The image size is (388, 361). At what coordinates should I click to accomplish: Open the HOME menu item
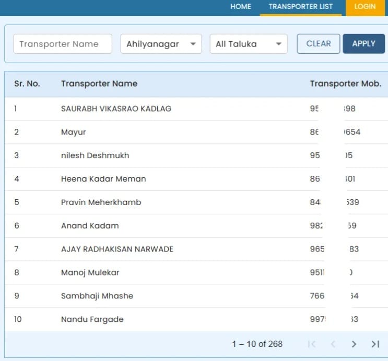point(241,6)
